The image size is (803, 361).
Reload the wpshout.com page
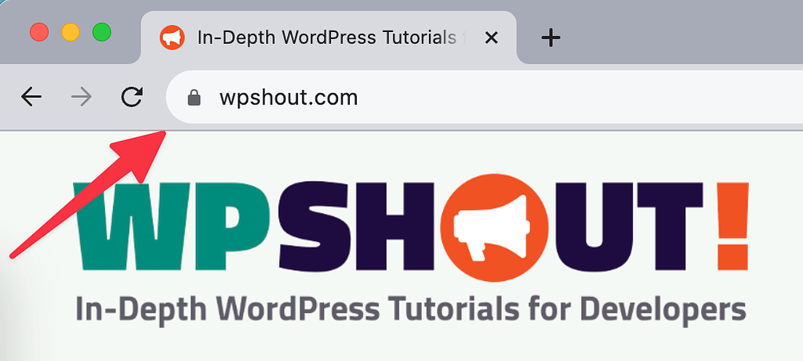(132, 97)
